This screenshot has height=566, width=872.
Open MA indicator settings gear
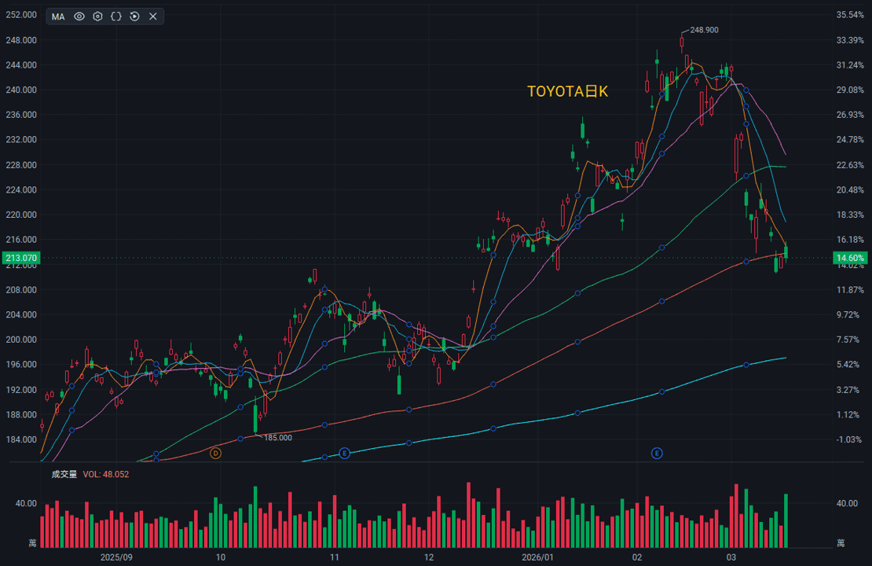pyautogui.click(x=97, y=17)
